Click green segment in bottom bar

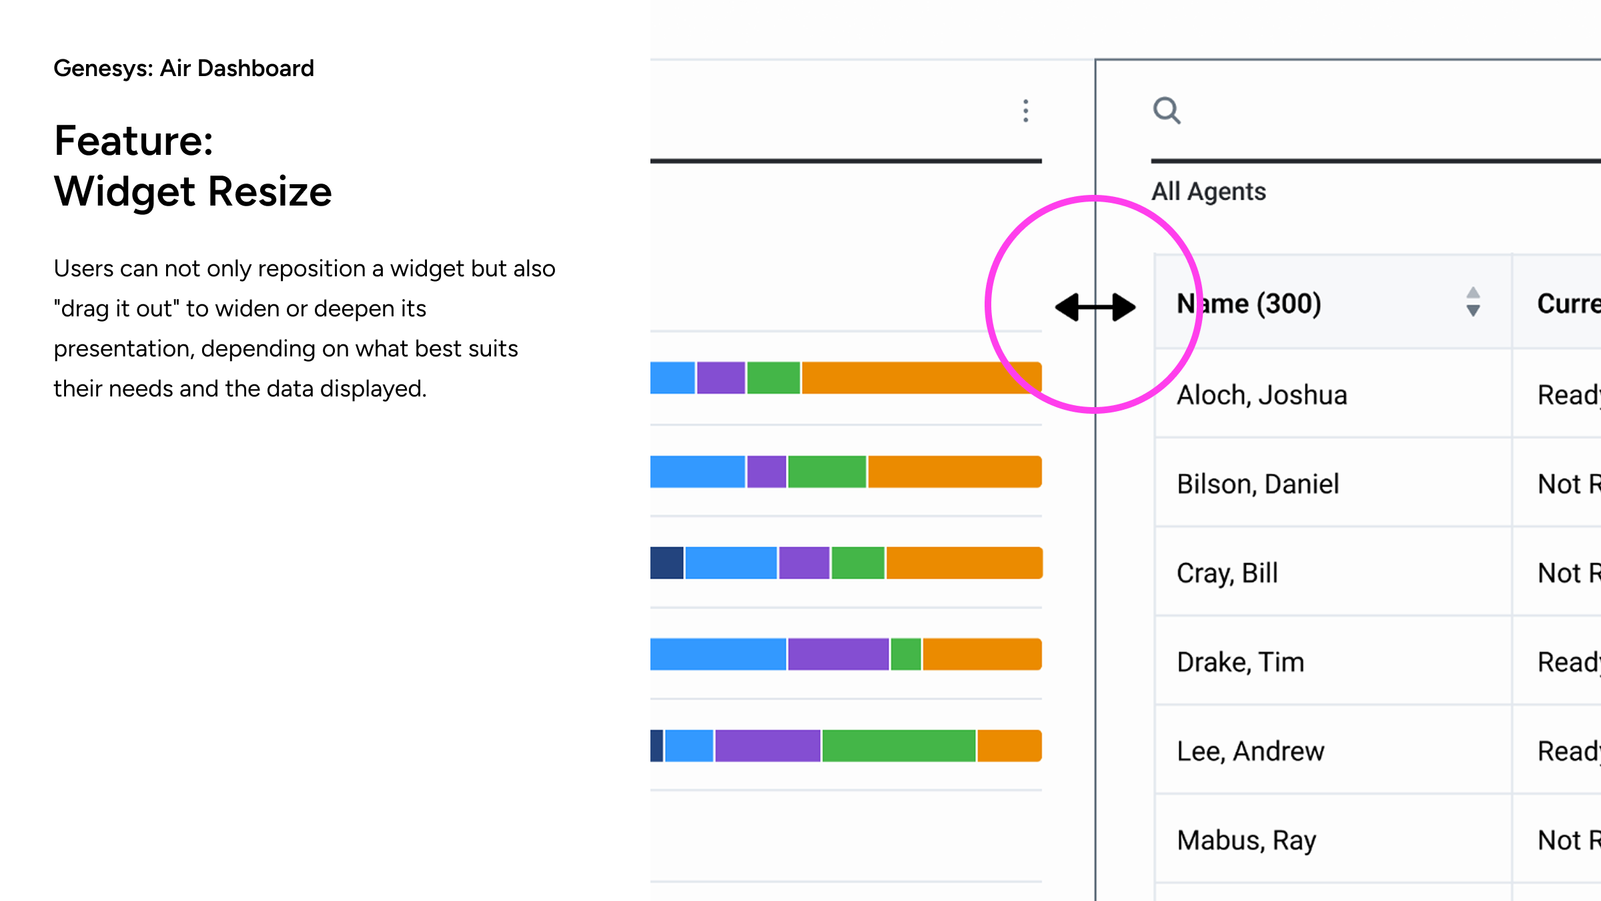(899, 745)
